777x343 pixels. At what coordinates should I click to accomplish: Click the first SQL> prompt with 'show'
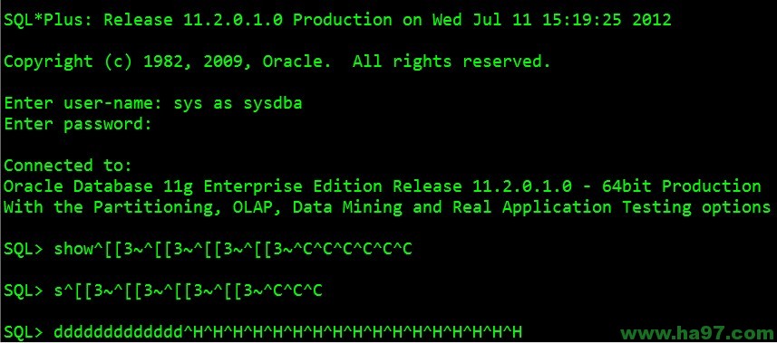point(208,250)
